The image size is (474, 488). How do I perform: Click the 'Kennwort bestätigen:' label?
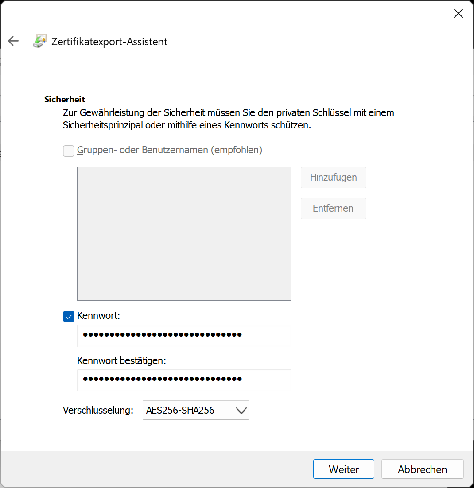(x=121, y=360)
